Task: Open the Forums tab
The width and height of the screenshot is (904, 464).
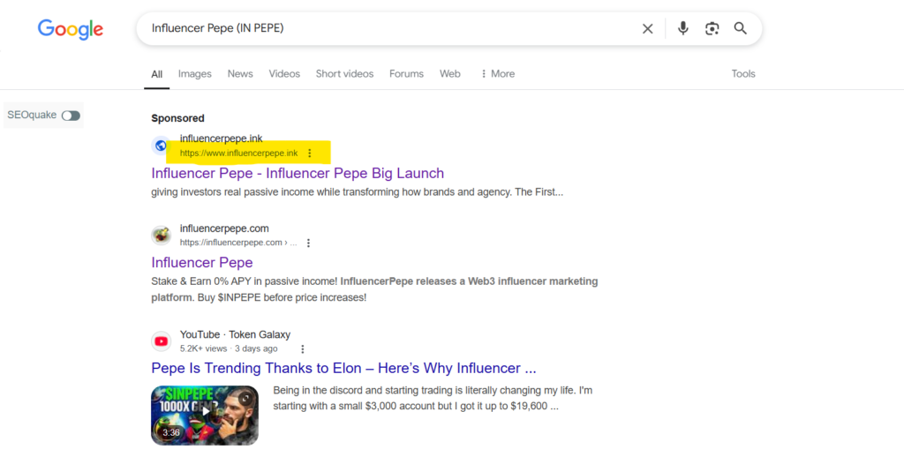Action: [406, 74]
